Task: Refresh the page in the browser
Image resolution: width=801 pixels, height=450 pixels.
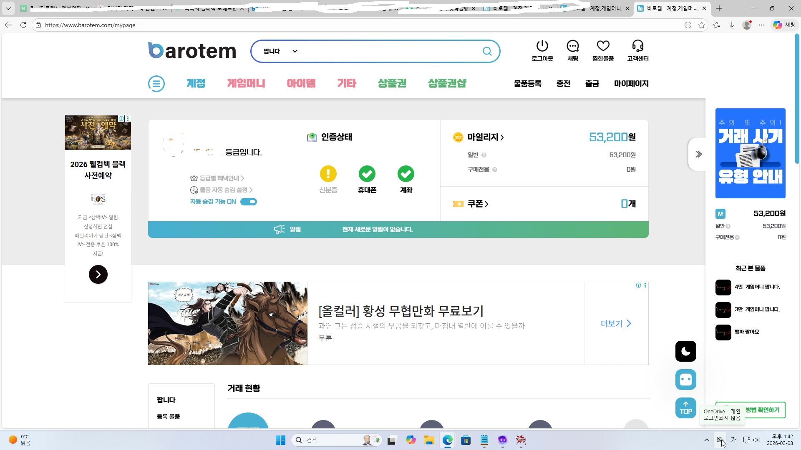Action: (23, 25)
